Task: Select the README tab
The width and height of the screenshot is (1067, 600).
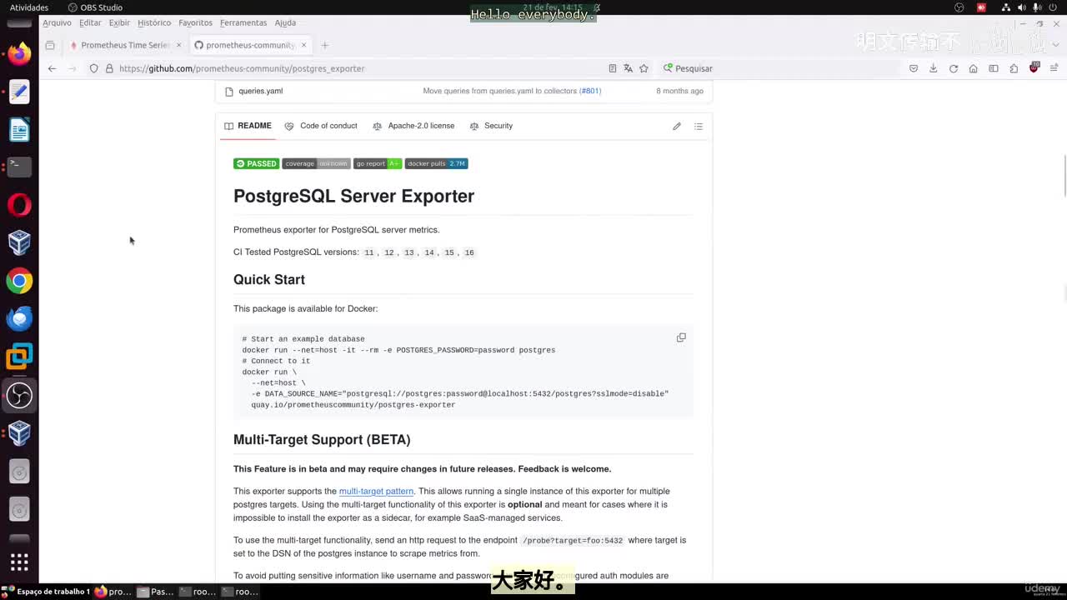Action: click(248, 126)
